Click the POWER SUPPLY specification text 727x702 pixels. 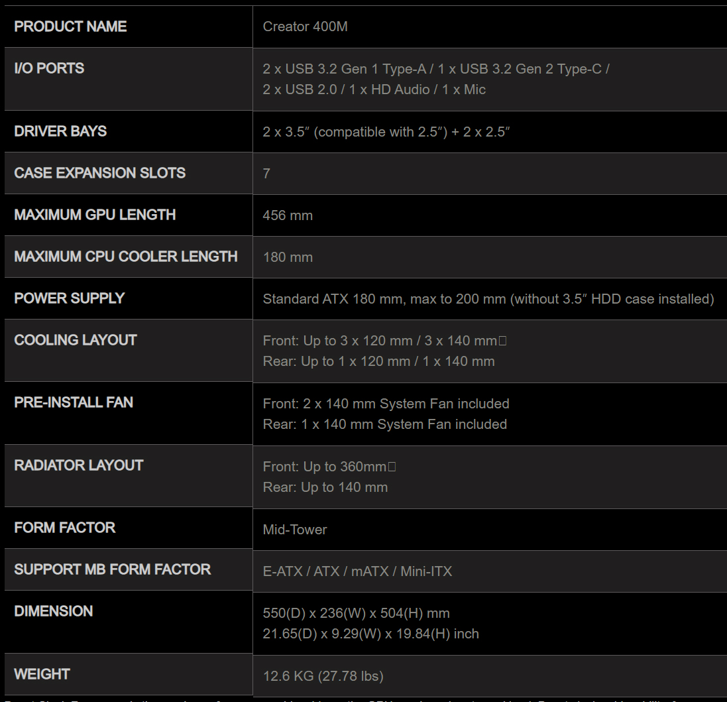tap(488, 299)
